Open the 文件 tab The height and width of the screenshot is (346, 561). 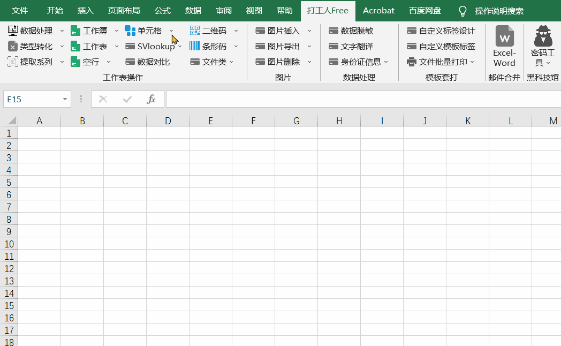(x=20, y=11)
